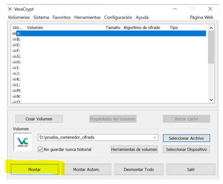Image resolution: width=223 pixels, height=184 pixels.
Task: Click Seleccionar Archivo button
Action: click(x=186, y=138)
